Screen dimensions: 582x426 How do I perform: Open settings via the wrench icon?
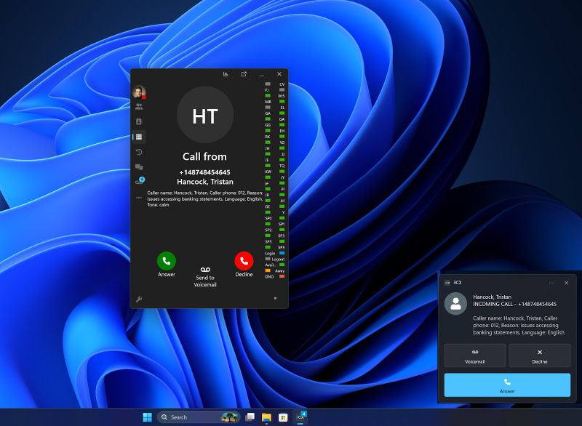pyautogui.click(x=139, y=300)
